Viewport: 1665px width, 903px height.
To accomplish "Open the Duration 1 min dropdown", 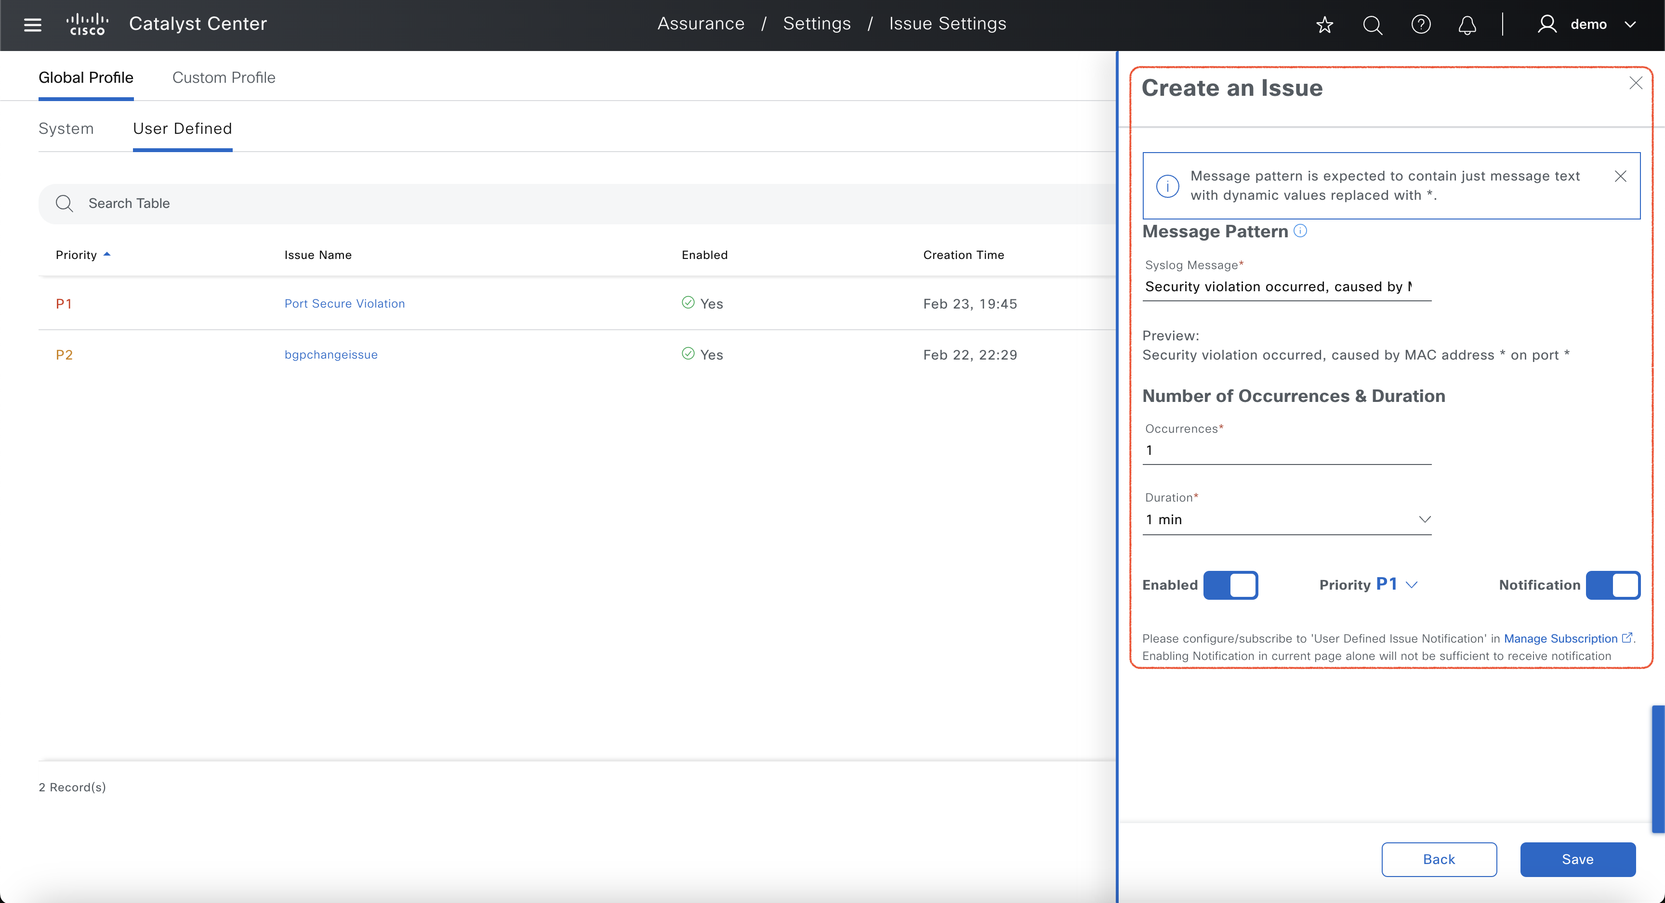I will click(x=1286, y=519).
